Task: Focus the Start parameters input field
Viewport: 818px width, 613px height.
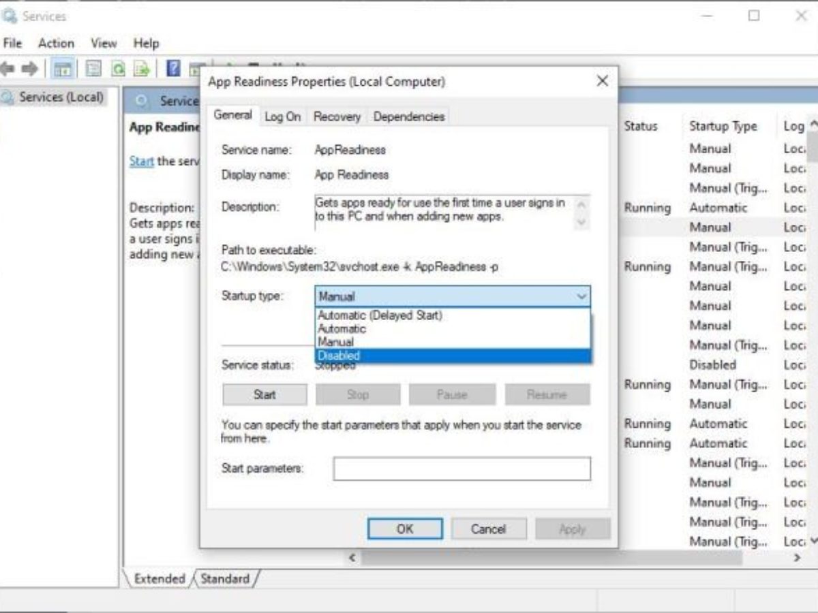Action: (462, 469)
